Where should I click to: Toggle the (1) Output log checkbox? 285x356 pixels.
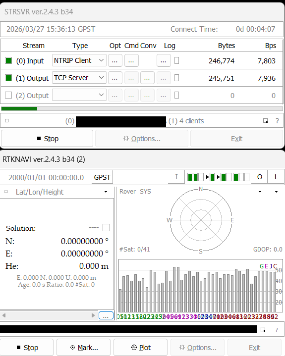[176, 78]
